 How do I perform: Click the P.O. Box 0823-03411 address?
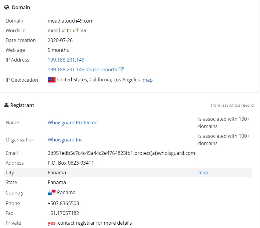(x=70, y=163)
